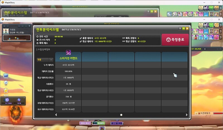Go to the next skill page with the right arrow
The height and width of the screenshot is (130, 223).
tap(186, 115)
